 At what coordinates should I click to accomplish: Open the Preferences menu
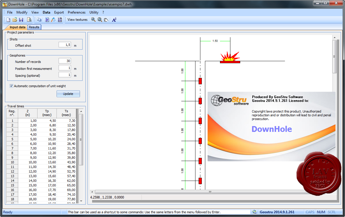77,12
